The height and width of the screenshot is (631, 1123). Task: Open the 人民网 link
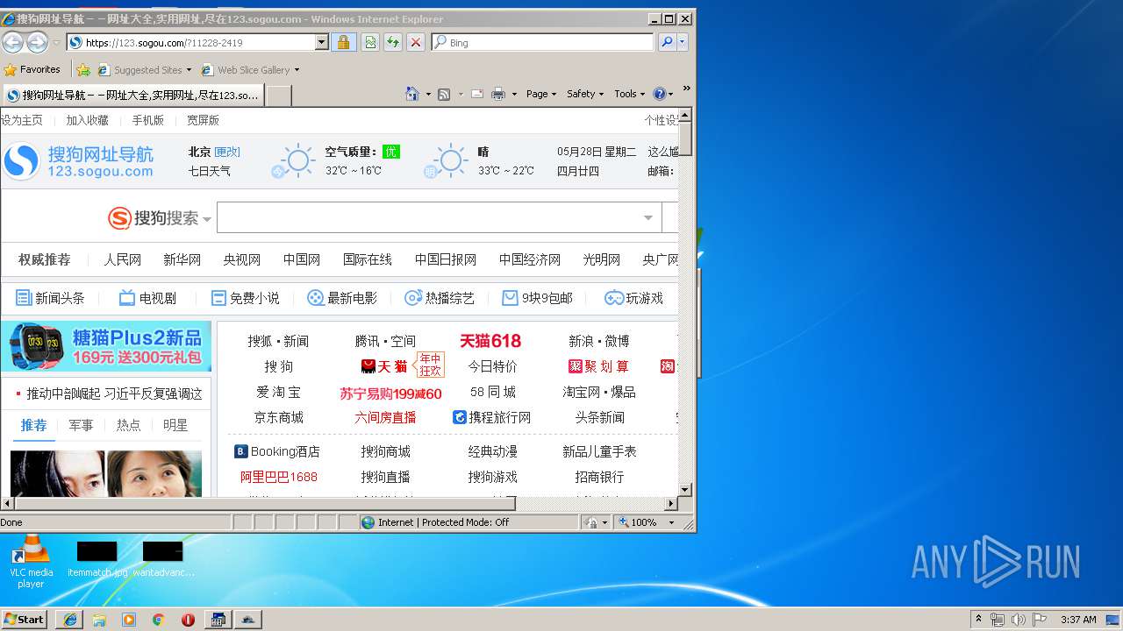click(122, 259)
